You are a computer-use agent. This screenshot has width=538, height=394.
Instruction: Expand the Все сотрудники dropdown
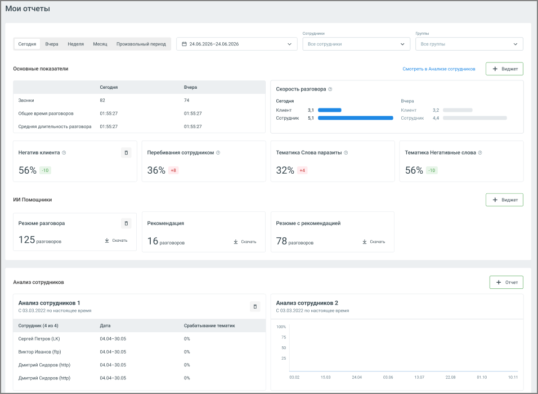tap(356, 44)
